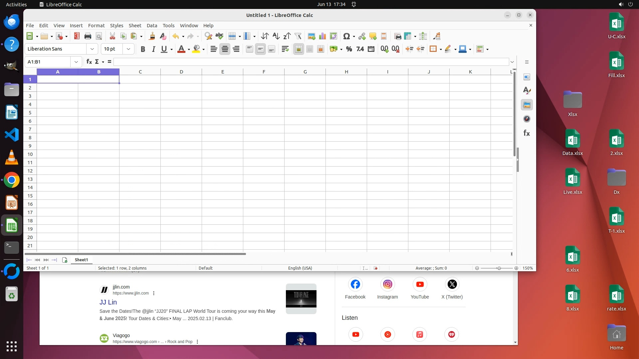Open the sidebar Navigator compass icon
This screenshot has width=639, height=359.
[527, 119]
